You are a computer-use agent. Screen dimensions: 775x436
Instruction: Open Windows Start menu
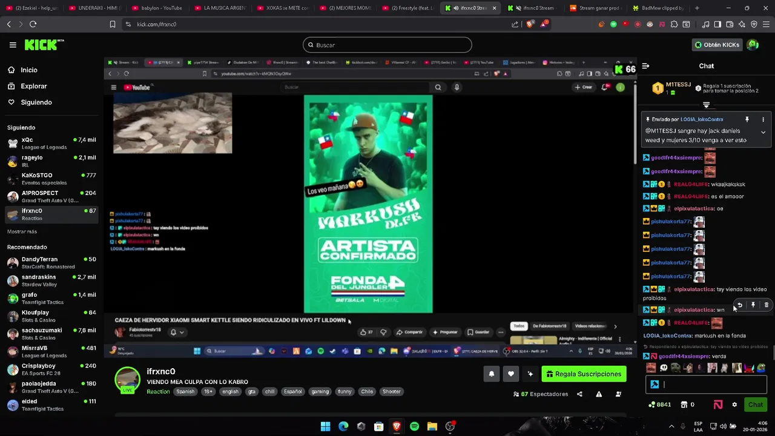click(325, 426)
